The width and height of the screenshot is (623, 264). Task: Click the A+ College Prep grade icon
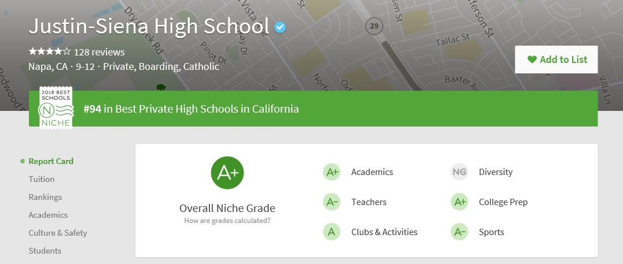(x=459, y=202)
